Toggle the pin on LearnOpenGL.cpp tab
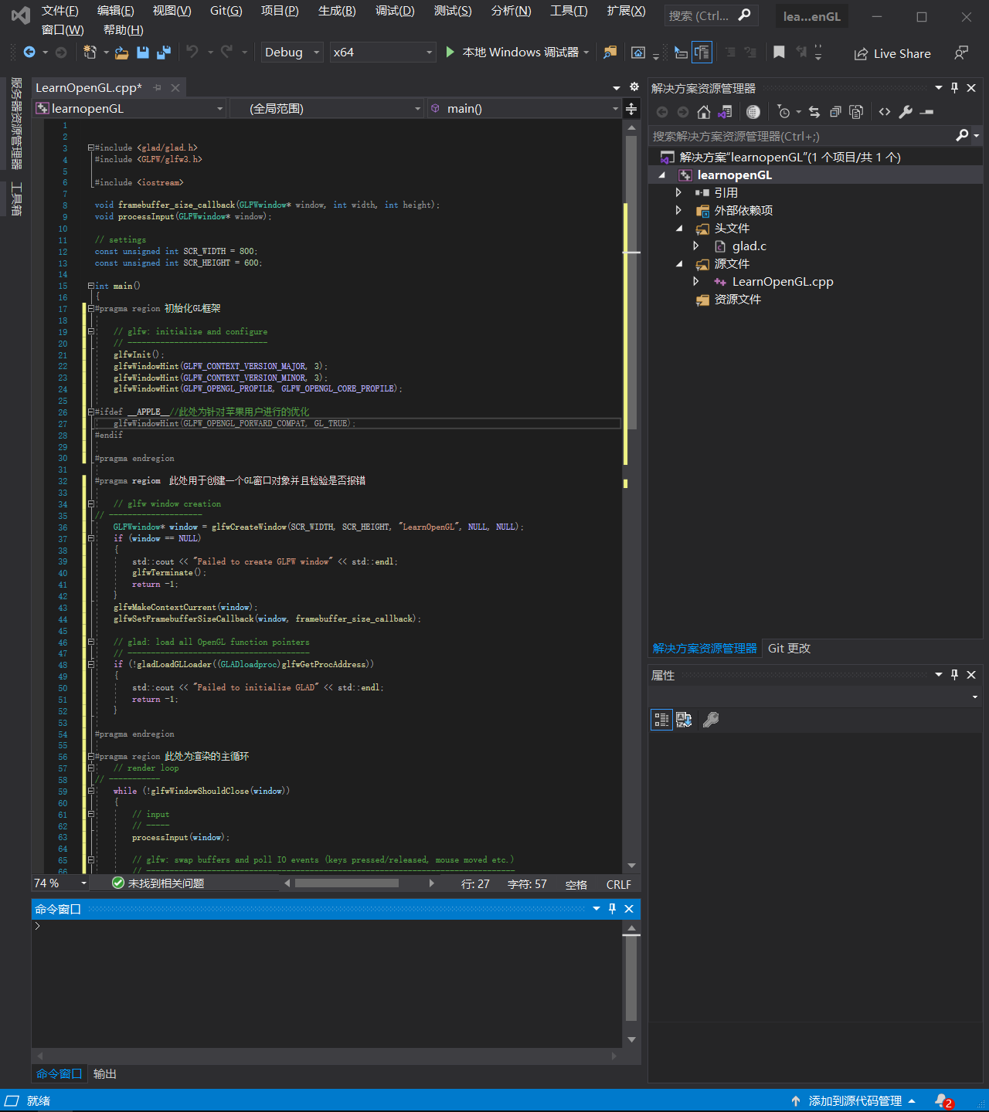This screenshot has height=1112, width=989. point(158,88)
